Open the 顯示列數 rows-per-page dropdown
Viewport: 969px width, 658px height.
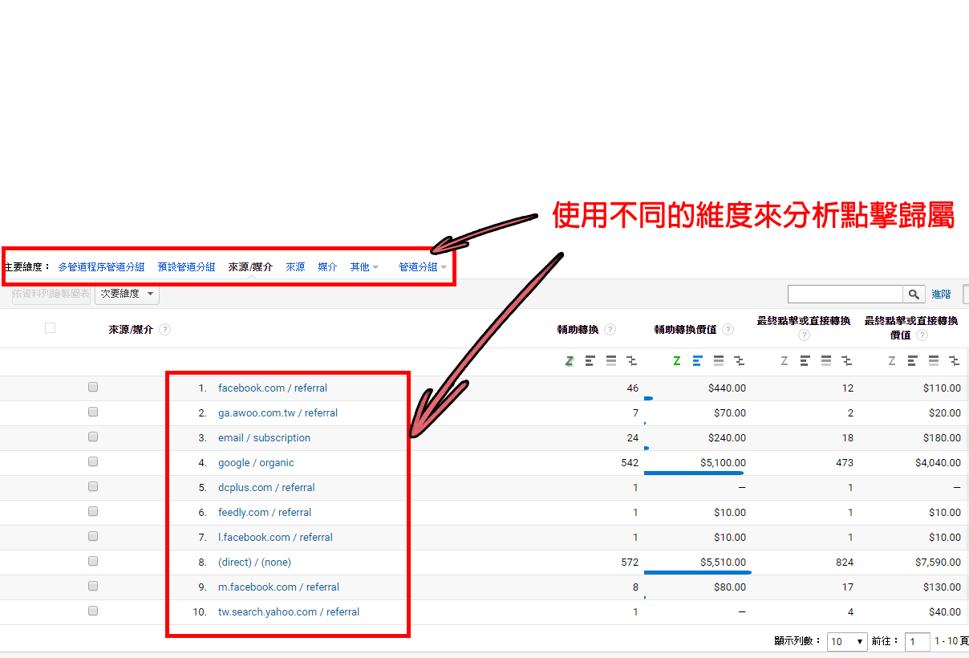point(848,641)
